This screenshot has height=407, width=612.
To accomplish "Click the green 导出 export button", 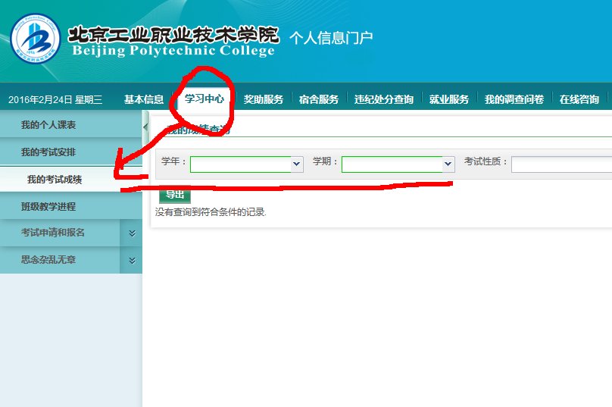I will (175, 194).
